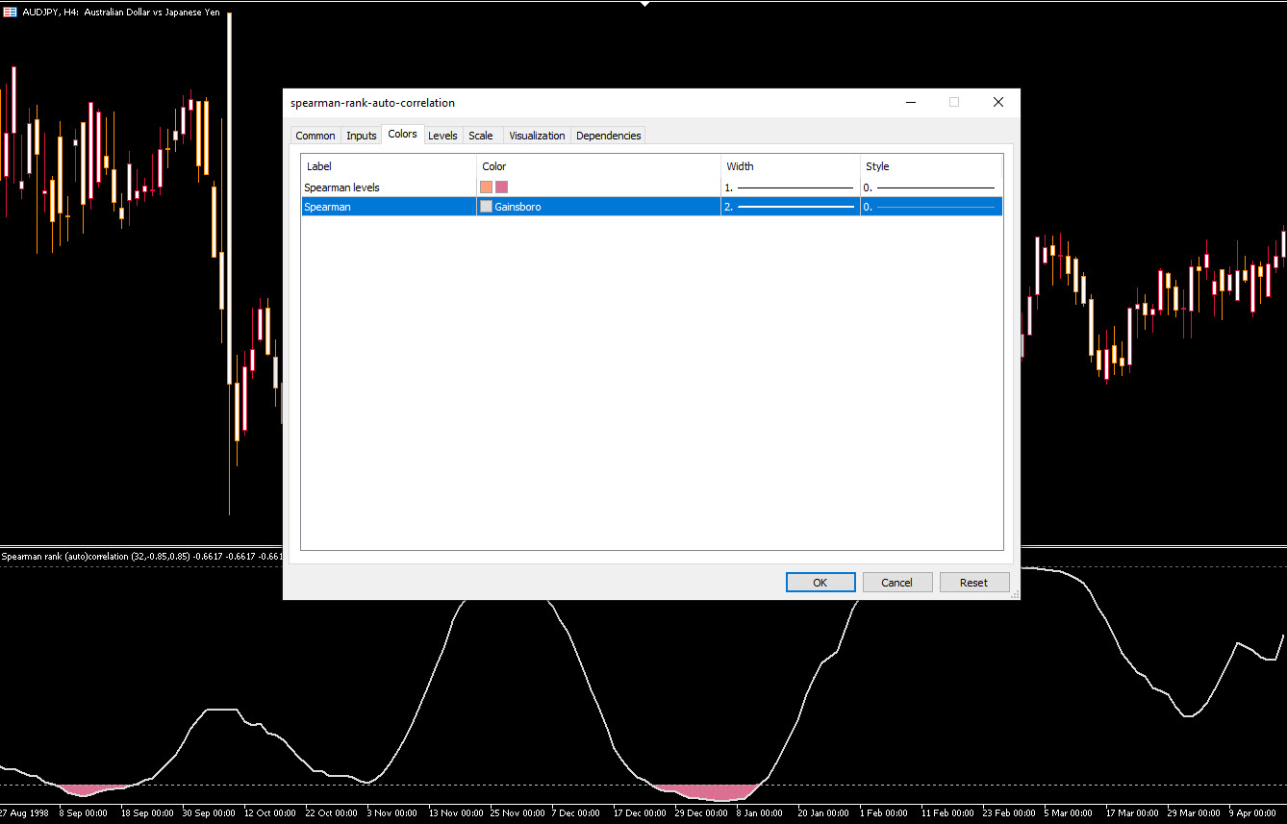Click the resize grip at dialog corner
The image size is (1287, 824).
click(x=1014, y=594)
